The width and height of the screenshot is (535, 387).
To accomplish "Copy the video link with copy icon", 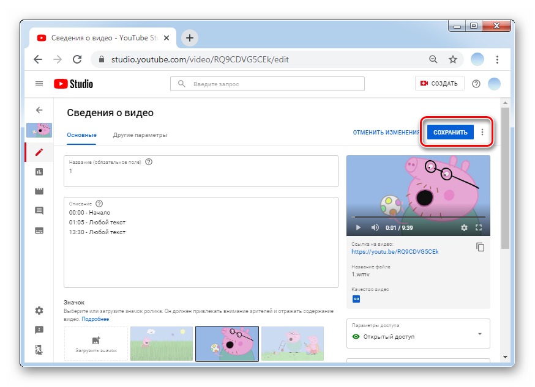I will 481,247.
